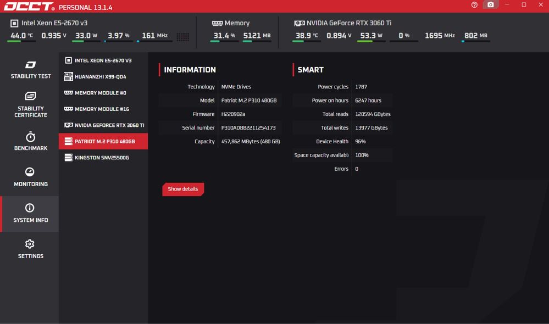
Task: Open the Stability Certificate icon
Action: coord(30,96)
